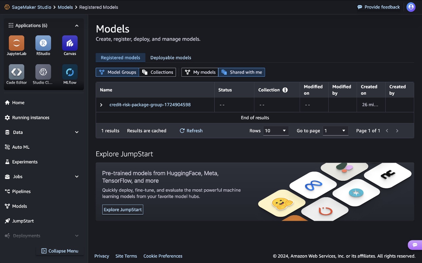
Task: Toggle the Shared with me filter
Action: [x=242, y=72]
